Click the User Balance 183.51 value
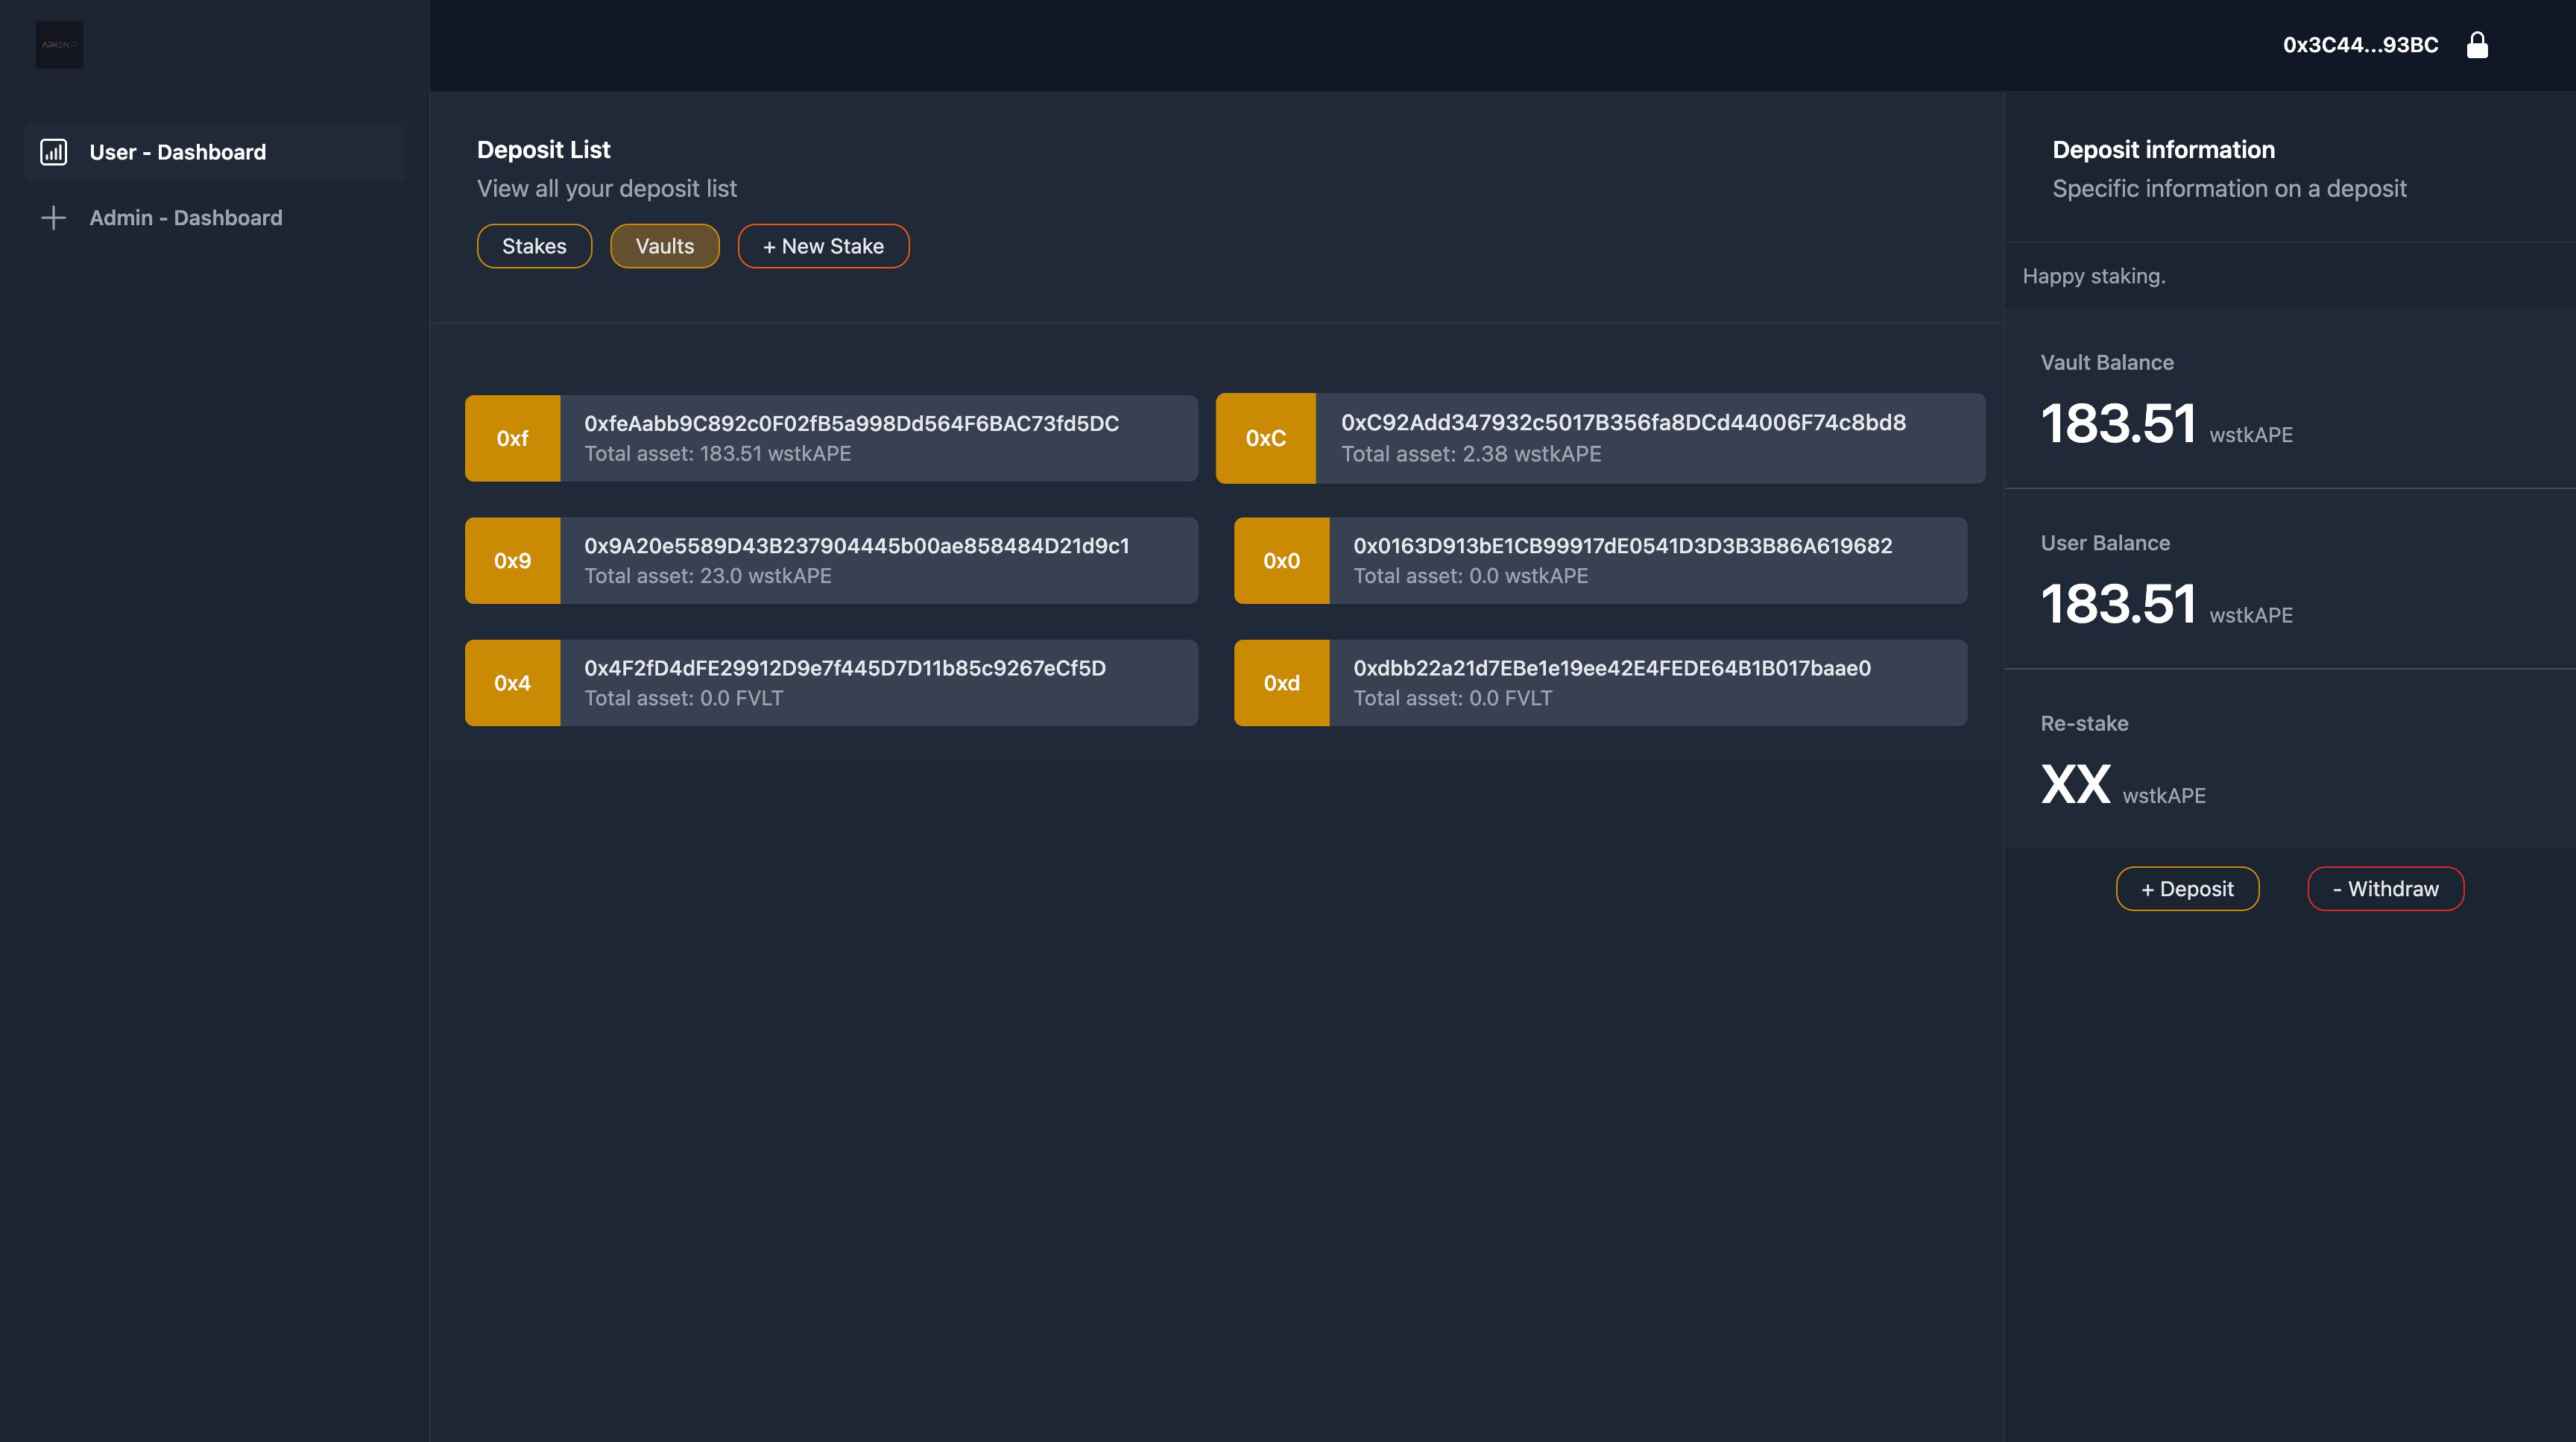 tap(2117, 604)
